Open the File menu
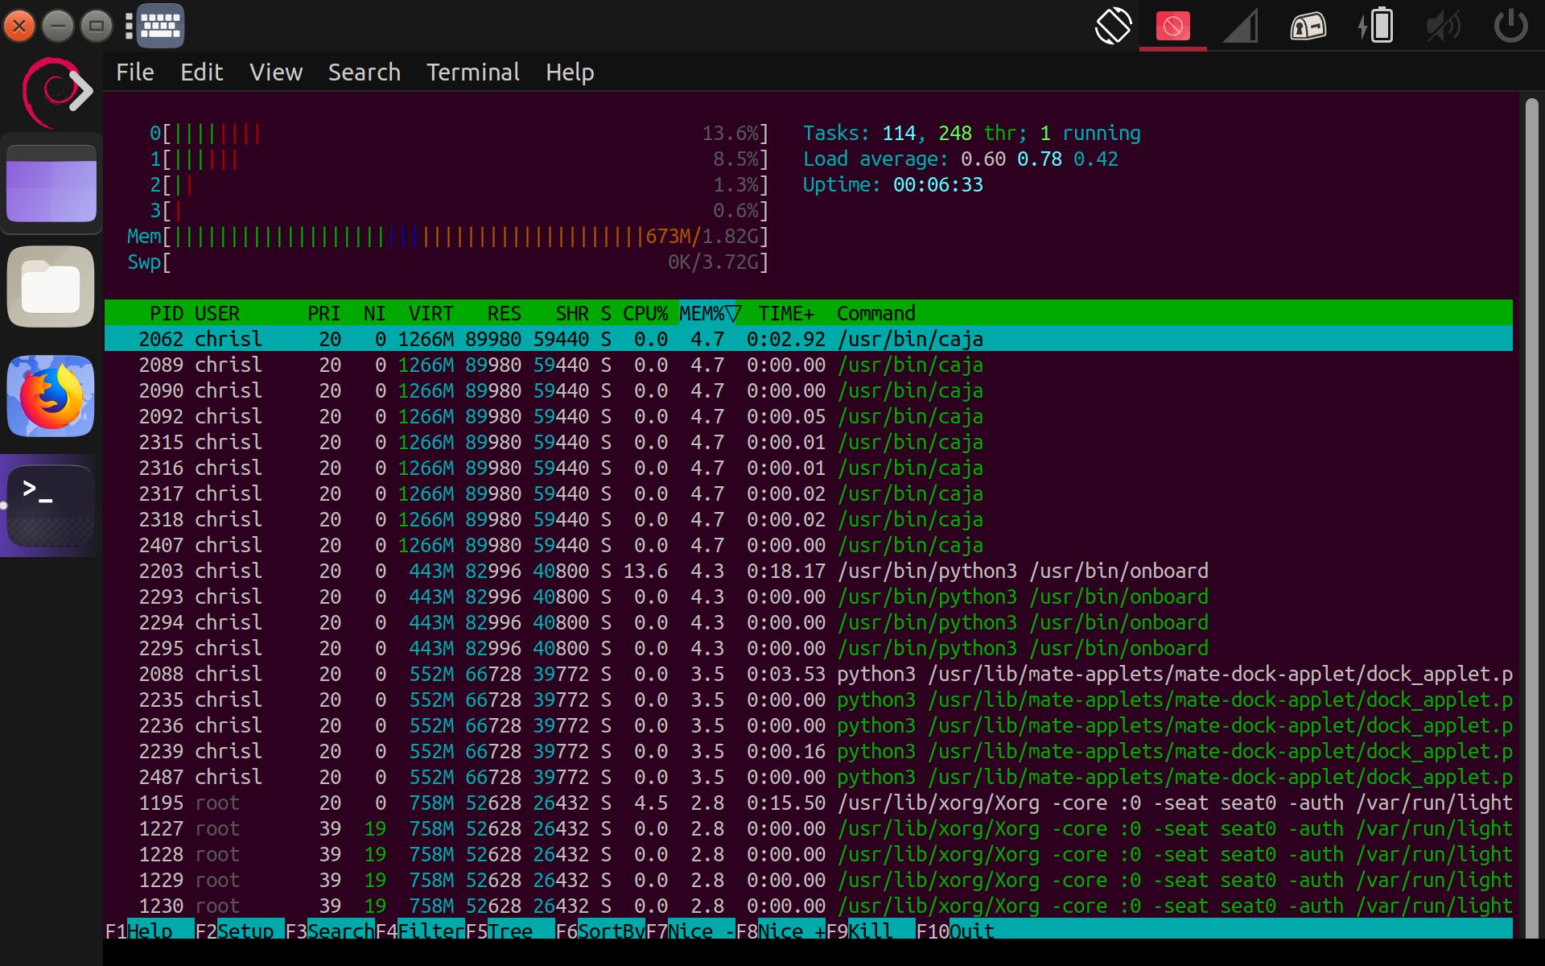1545x966 pixels. (x=134, y=72)
